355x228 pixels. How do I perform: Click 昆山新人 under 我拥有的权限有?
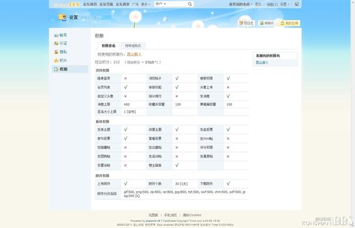click(262, 63)
